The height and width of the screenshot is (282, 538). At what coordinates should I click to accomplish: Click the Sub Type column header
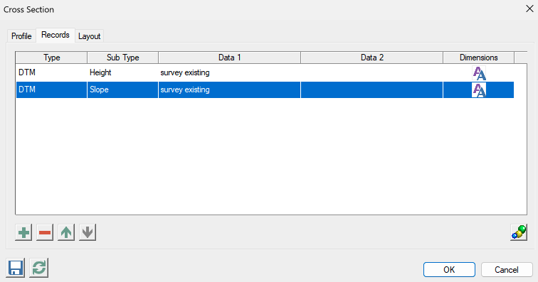[122, 58]
